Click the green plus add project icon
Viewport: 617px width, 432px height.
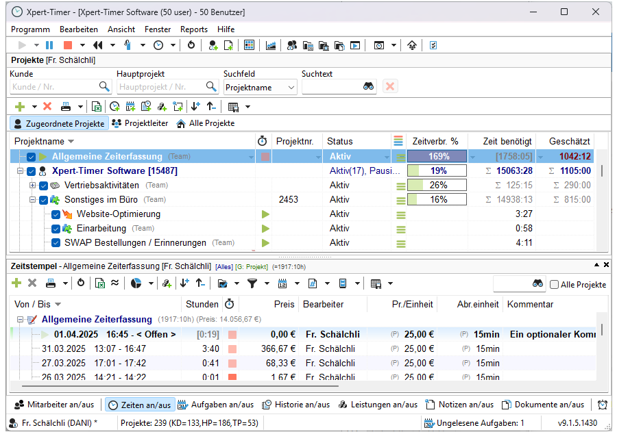tap(19, 106)
